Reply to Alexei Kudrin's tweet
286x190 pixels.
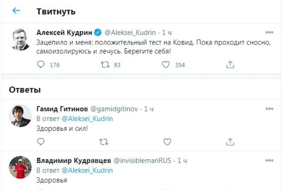(x=41, y=65)
